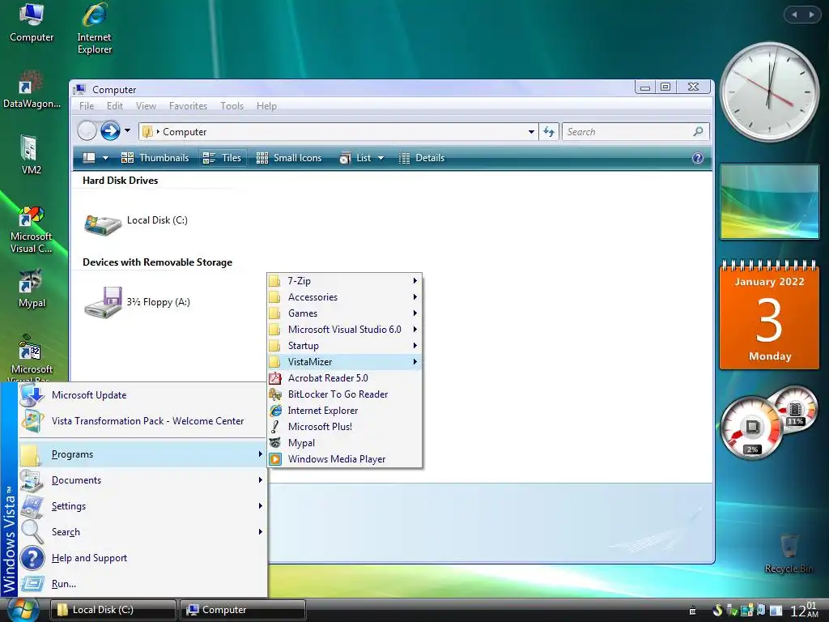Launch Mypal from the Programs menu
The height and width of the screenshot is (622, 829).
[x=344, y=443]
